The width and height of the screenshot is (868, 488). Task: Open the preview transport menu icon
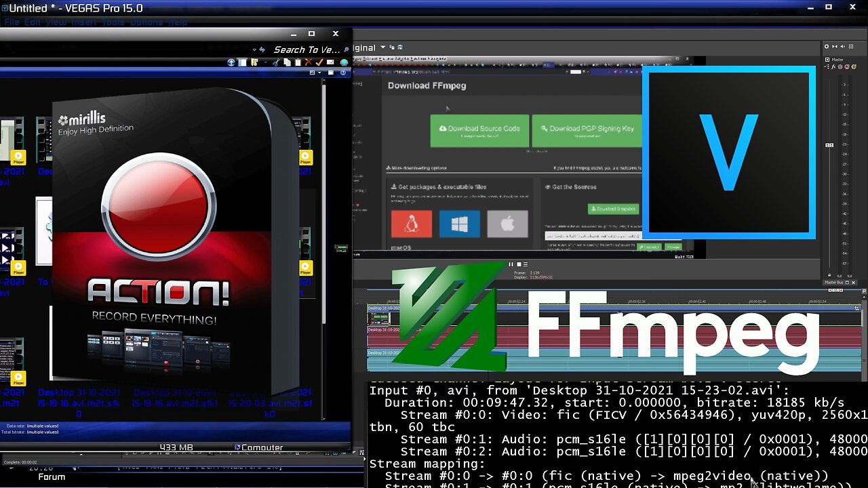coord(526,264)
